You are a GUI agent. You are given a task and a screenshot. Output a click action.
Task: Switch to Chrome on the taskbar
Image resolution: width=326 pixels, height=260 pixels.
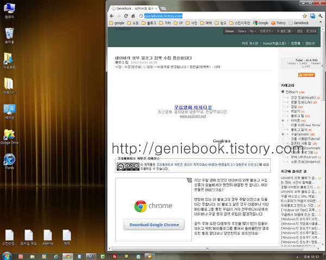click(x=68, y=257)
